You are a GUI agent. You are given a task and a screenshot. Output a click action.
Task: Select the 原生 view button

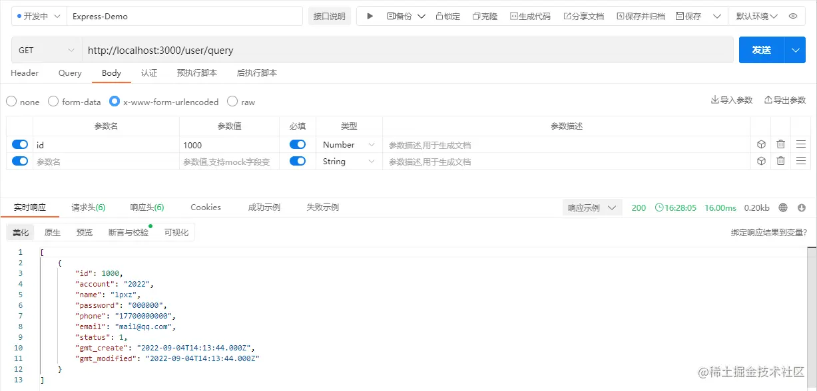pos(53,232)
